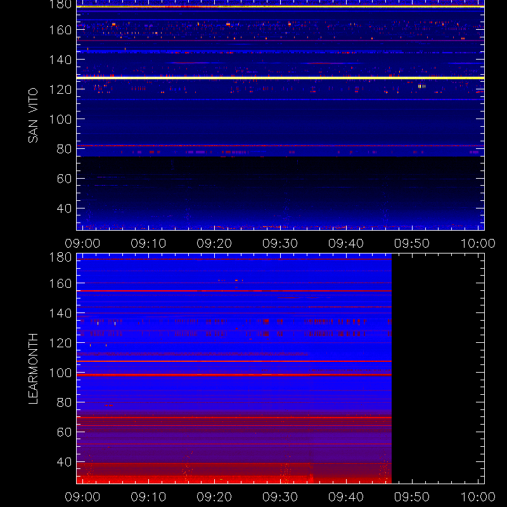Pick the 140 frequency tick on San Vito axis

[x=60, y=60]
